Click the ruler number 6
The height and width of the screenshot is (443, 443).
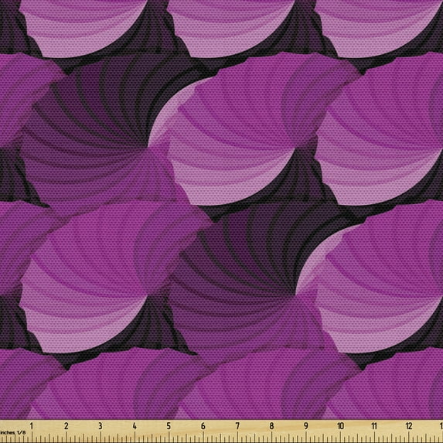pyautogui.click(x=203, y=426)
